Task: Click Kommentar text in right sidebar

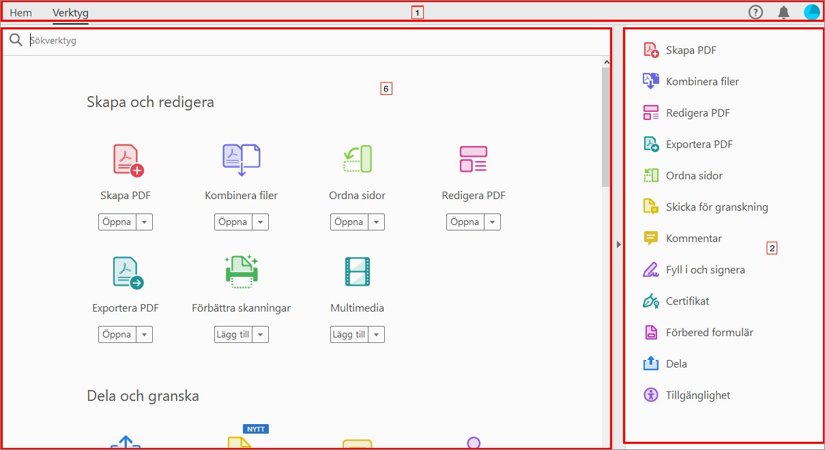Action: click(694, 239)
